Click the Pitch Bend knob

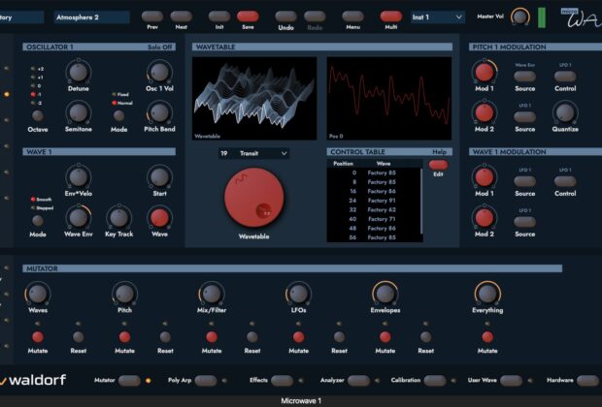[159, 113]
